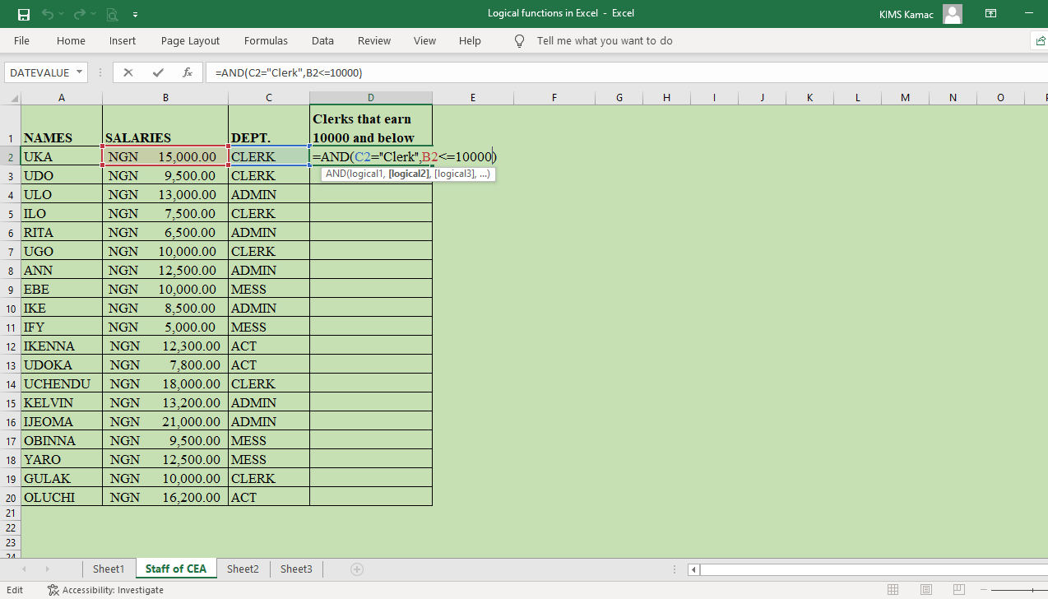Click the Tell me what you want to do lightbulb
1048x599 pixels.
518,40
